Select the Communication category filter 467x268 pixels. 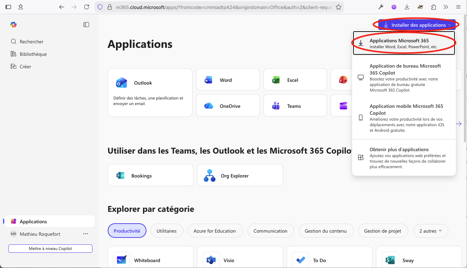tap(270, 231)
